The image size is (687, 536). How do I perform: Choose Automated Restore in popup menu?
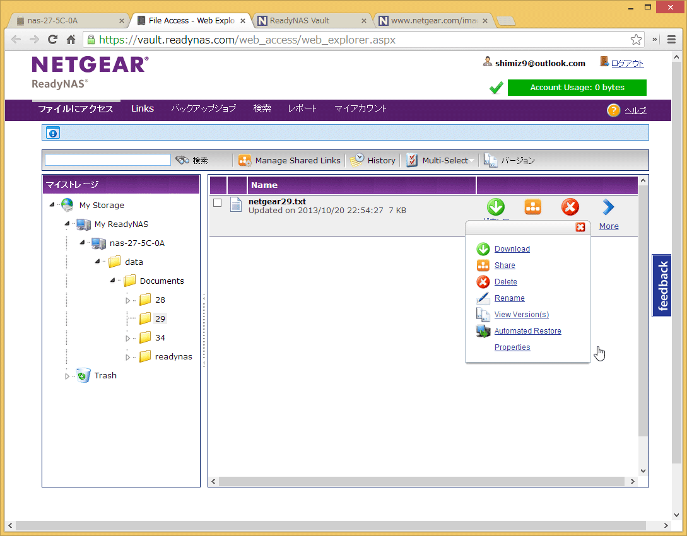click(527, 331)
